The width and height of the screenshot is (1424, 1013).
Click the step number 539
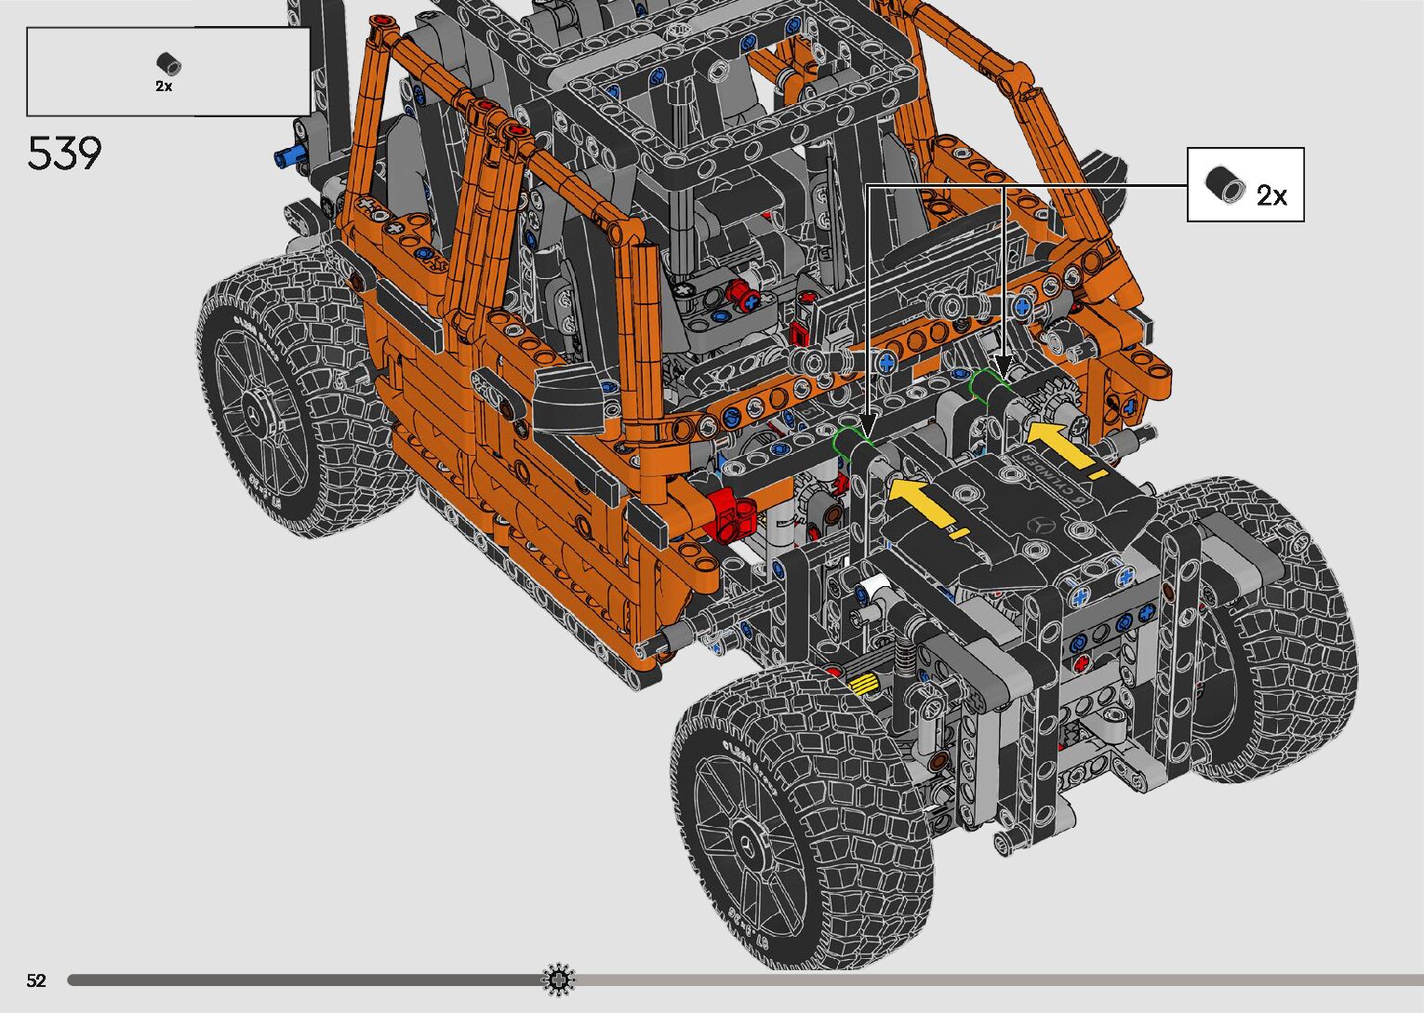[x=64, y=154]
